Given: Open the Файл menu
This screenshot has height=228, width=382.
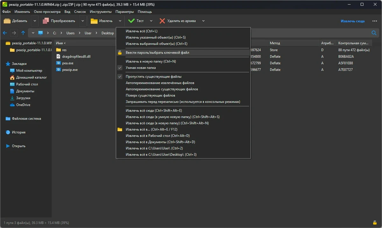Looking at the screenshot, I should tap(6, 12).
